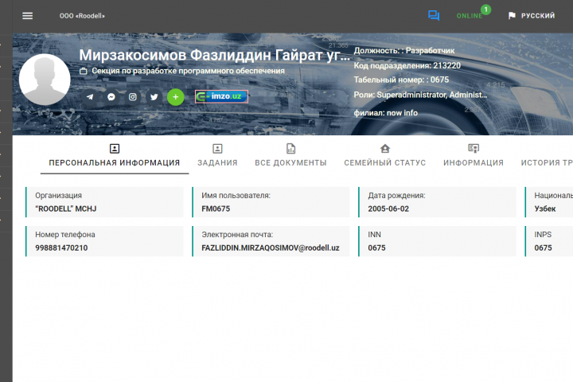Click the flag icon beside РУССКИЙ
The height and width of the screenshot is (382, 573).
coord(512,16)
